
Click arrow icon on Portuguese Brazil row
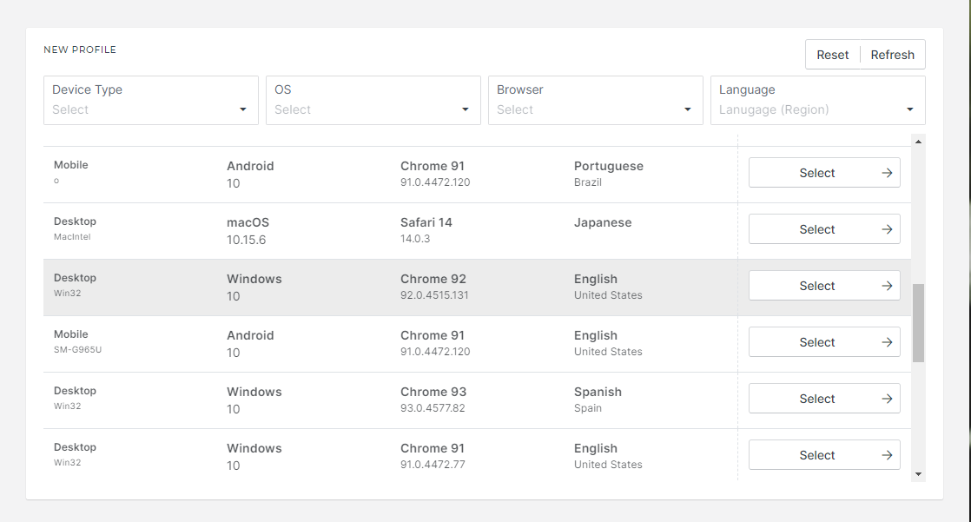(x=887, y=173)
